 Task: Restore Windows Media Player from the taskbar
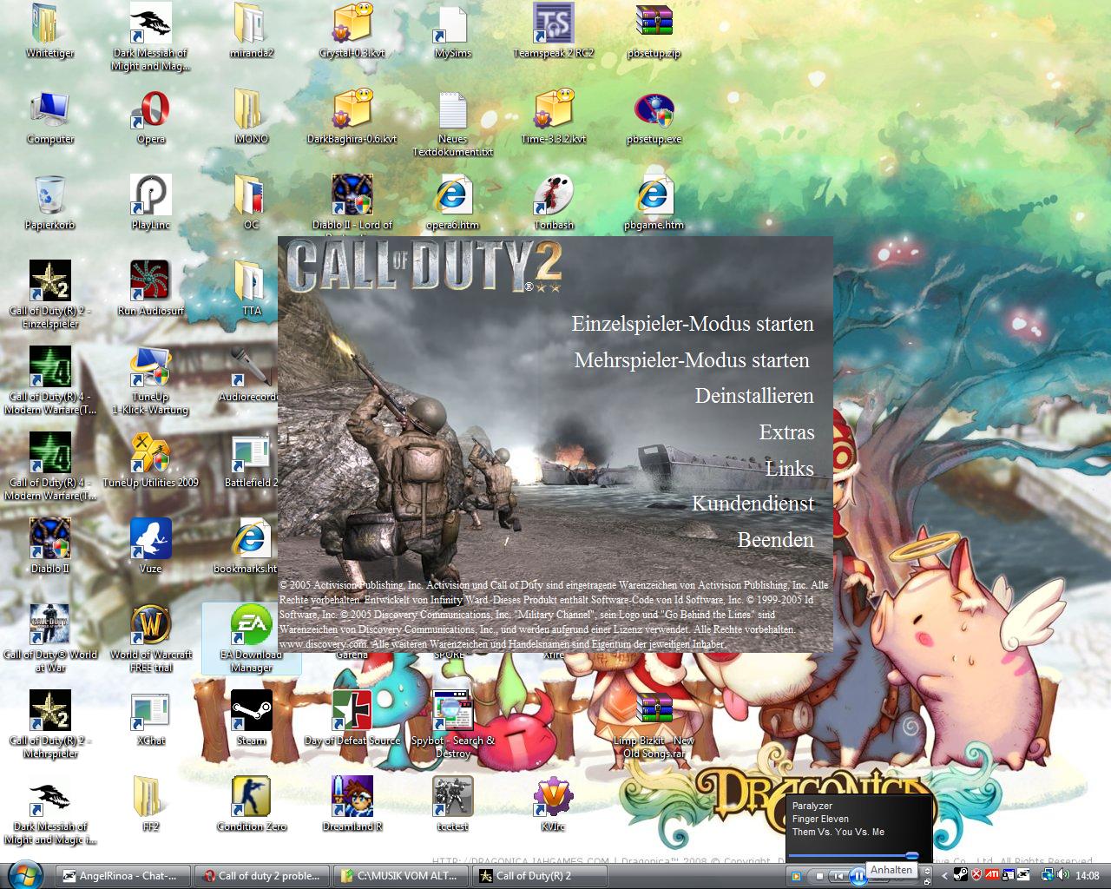click(x=927, y=882)
